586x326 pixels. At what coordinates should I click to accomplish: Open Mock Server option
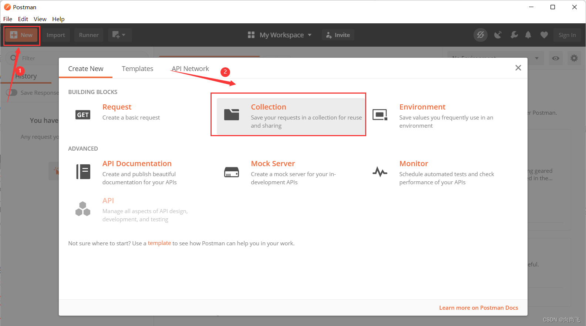tap(273, 164)
